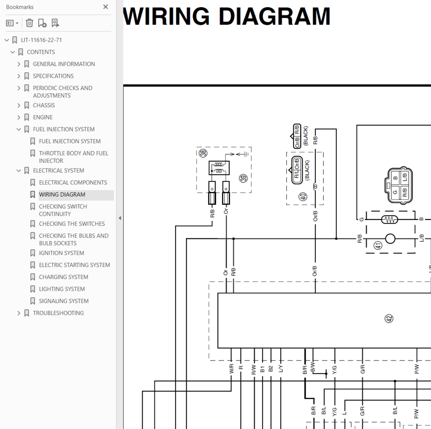Open CHECKING THE BULBS AND BULB SOCKETS
This screenshot has width=431, height=429.
[x=74, y=240]
